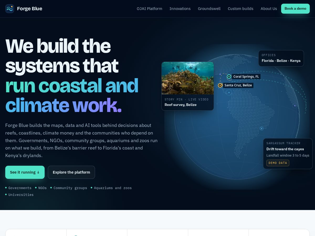315x236 pixels.
Task: Click the Forge Blue brand name
Action: (x=30, y=9)
